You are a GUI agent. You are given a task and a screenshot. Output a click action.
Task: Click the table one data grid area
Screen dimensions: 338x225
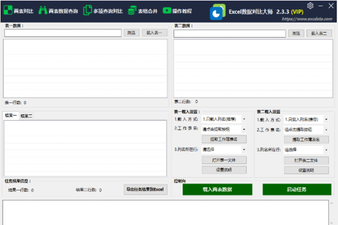click(85, 68)
